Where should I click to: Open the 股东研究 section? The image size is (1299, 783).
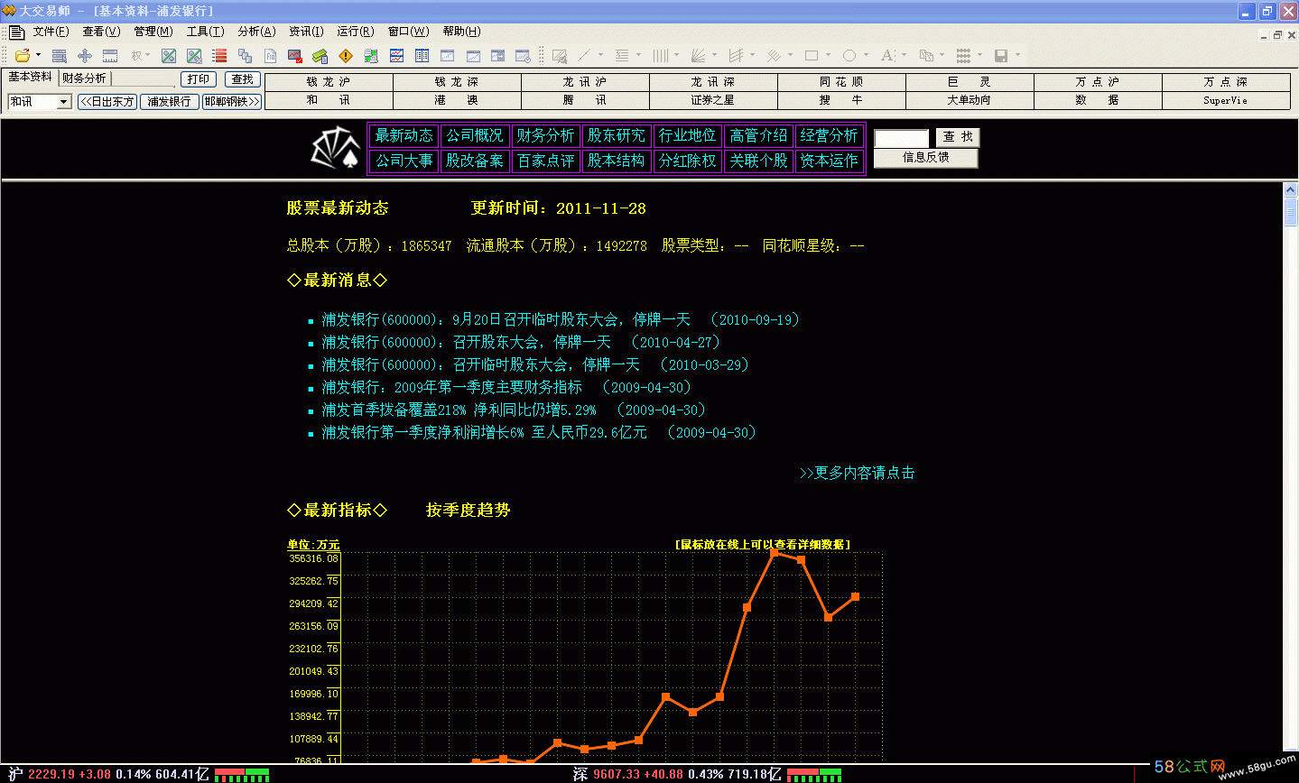click(x=617, y=136)
